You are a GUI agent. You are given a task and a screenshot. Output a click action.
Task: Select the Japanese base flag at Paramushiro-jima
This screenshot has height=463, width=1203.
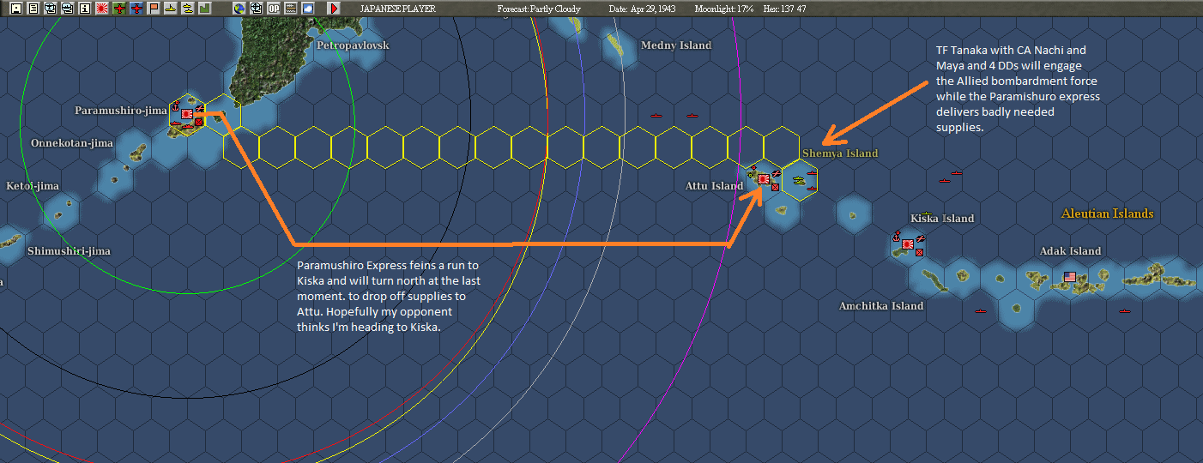tap(185, 112)
